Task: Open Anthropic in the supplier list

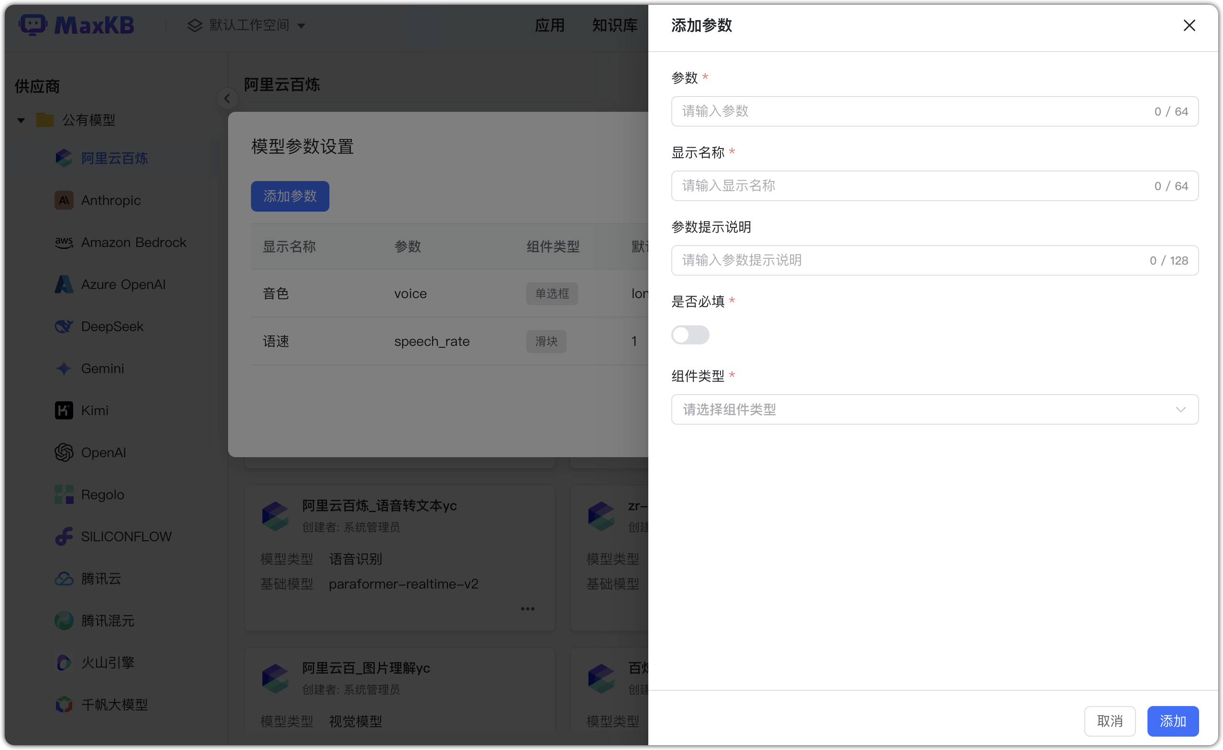Action: coord(111,200)
